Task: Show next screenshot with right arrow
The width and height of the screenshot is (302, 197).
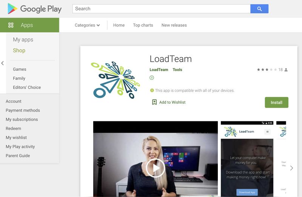Action: pyautogui.click(x=291, y=168)
